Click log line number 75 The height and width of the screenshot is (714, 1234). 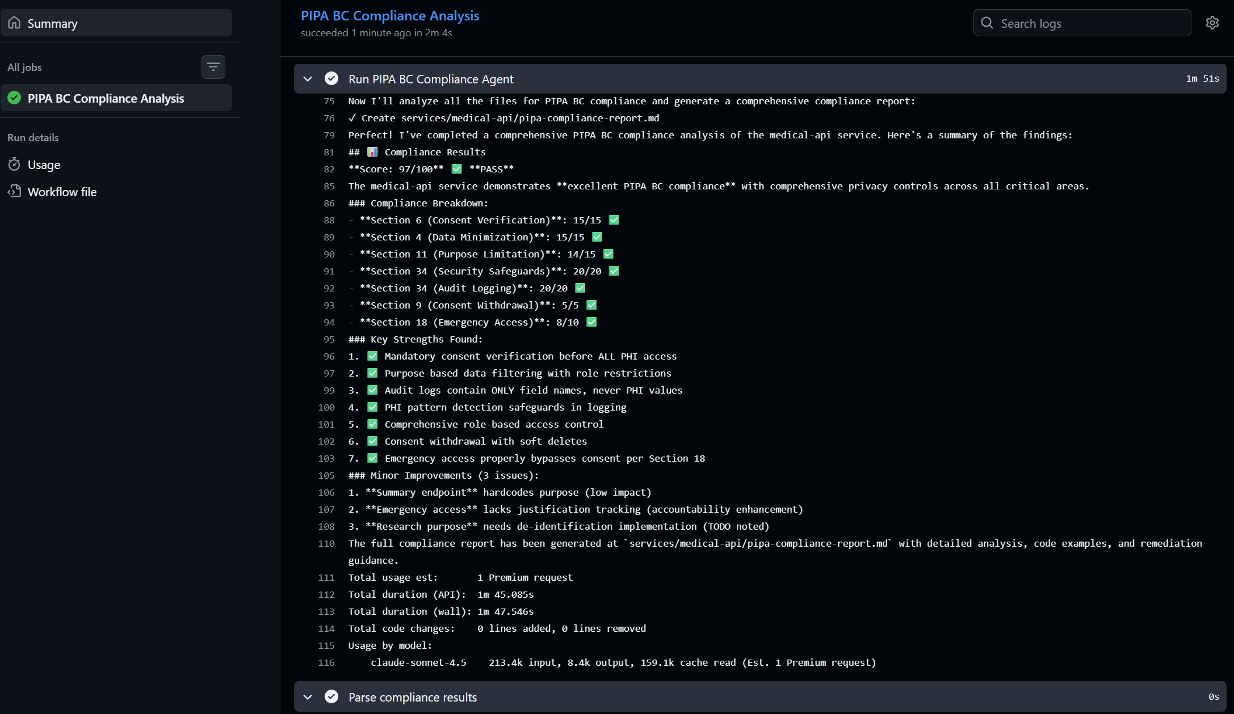point(329,101)
